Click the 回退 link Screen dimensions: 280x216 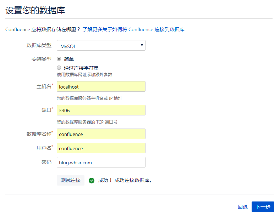(x=243, y=207)
